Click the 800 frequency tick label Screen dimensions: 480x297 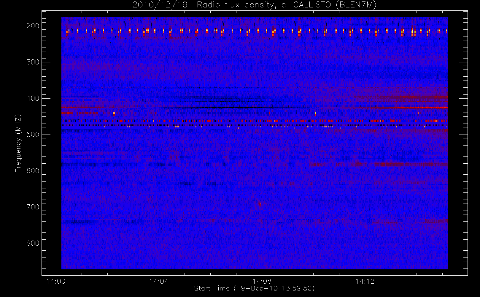coord(33,243)
